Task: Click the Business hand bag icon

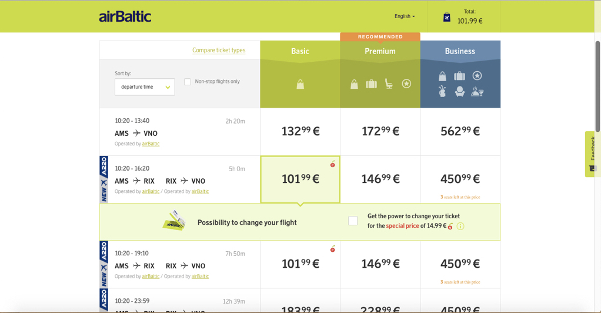Action: coord(442,76)
